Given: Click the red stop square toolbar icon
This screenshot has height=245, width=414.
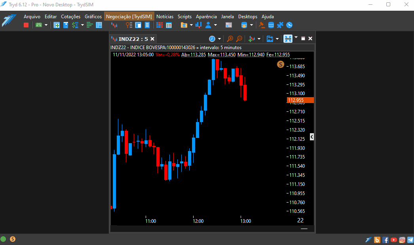Looking at the screenshot, I should coord(26,25).
